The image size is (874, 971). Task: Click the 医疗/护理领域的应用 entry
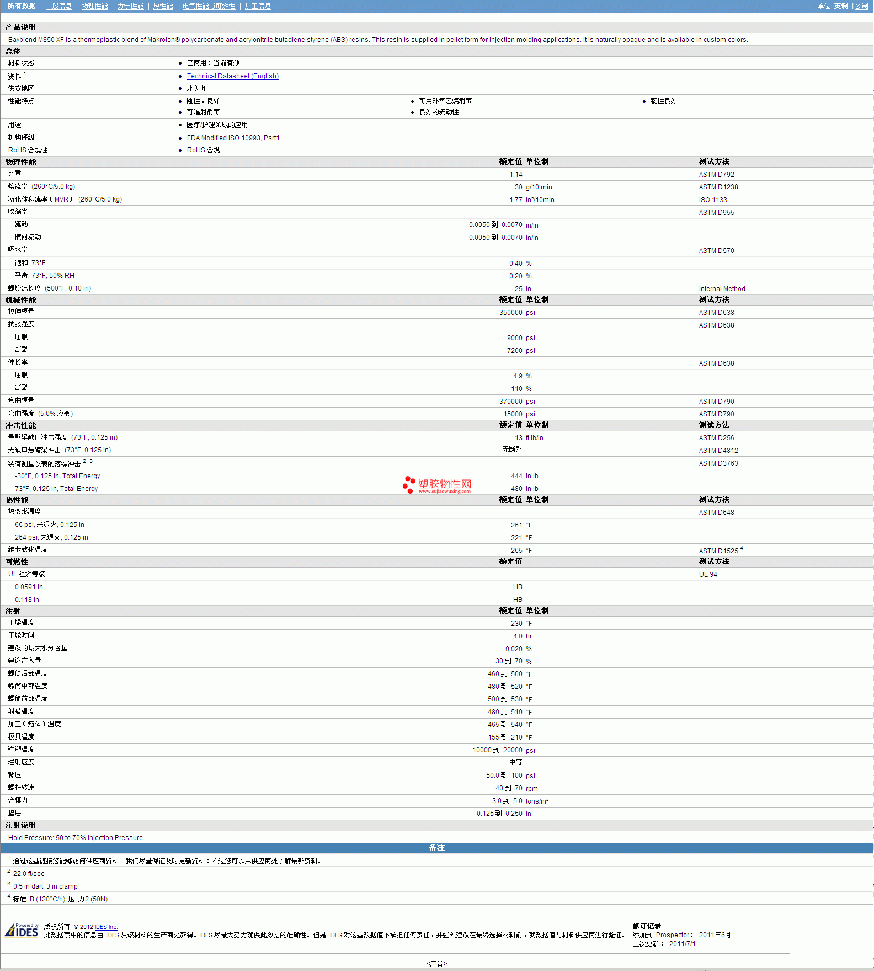pos(217,125)
